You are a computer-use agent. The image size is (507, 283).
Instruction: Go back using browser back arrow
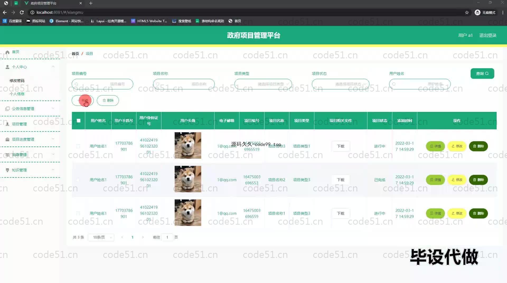5,12
